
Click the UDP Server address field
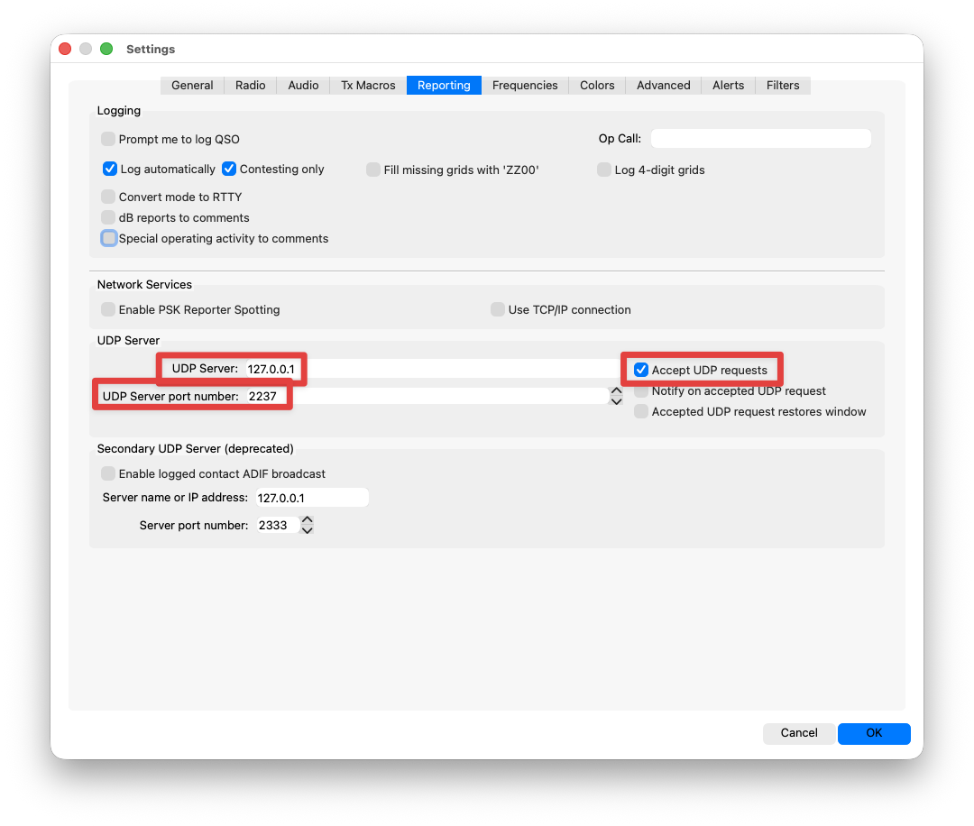[433, 369]
